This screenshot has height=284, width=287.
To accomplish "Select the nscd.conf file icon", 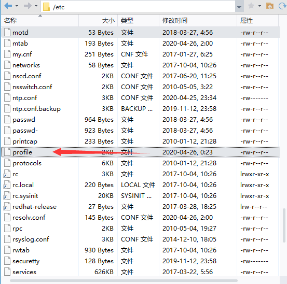I will [x=7, y=76].
